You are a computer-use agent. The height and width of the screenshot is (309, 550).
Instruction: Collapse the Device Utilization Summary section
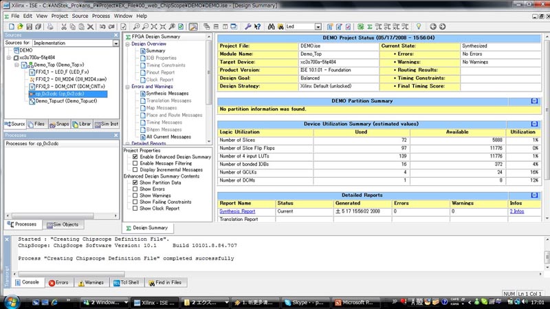coord(534,124)
